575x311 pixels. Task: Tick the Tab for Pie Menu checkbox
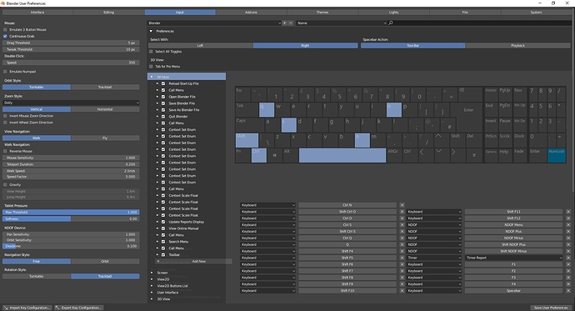(x=151, y=67)
